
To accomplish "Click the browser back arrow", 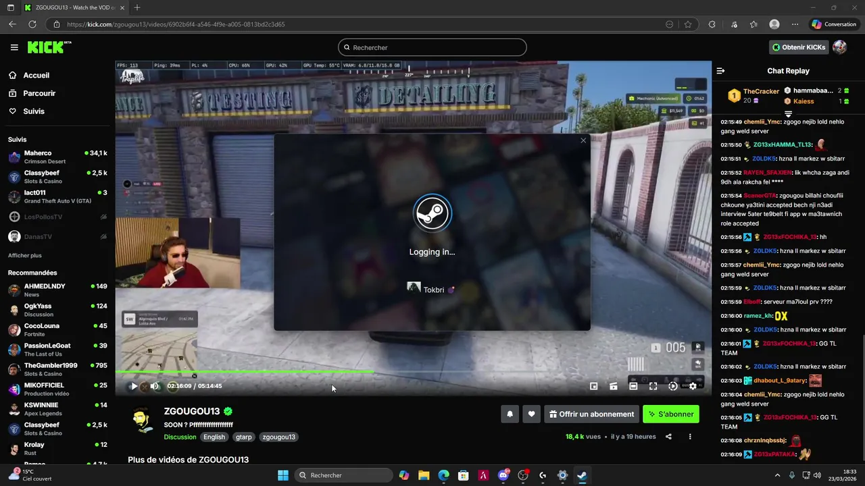I will [x=12, y=24].
